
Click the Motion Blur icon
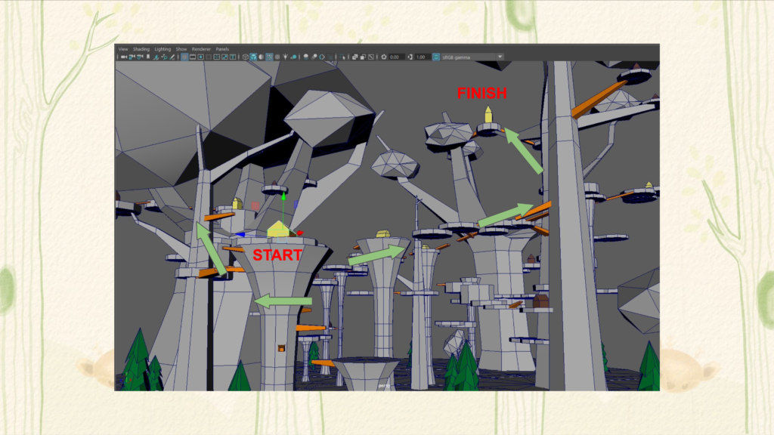[x=314, y=57]
